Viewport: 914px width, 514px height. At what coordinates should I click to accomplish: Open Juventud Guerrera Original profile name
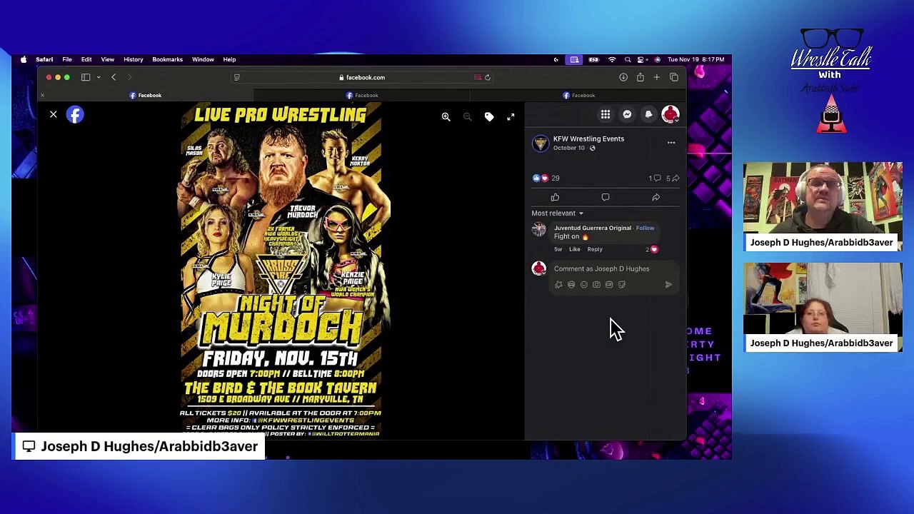point(593,228)
